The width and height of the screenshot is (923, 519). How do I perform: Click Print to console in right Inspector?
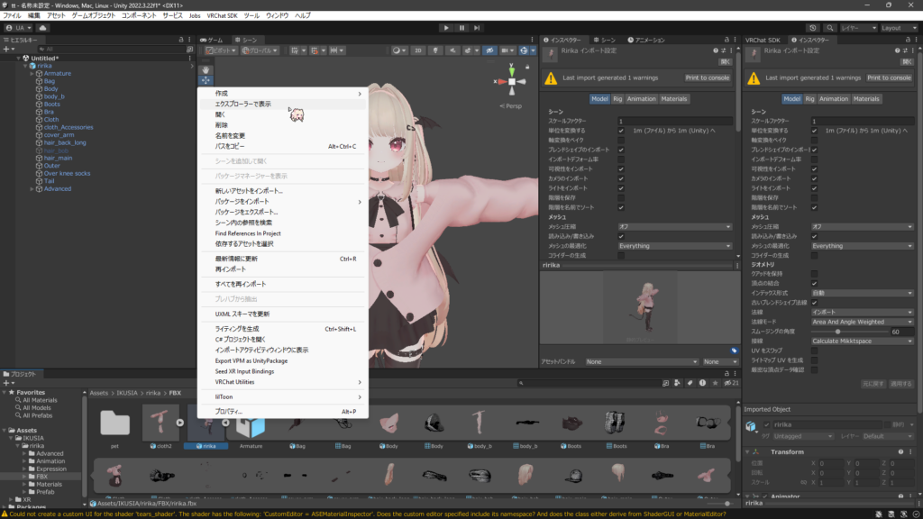click(x=889, y=77)
